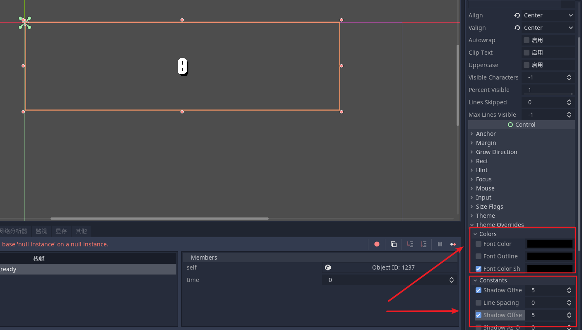Open the Font Color swatch picker
This screenshot has width=582, height=330.
coord(550,244)
